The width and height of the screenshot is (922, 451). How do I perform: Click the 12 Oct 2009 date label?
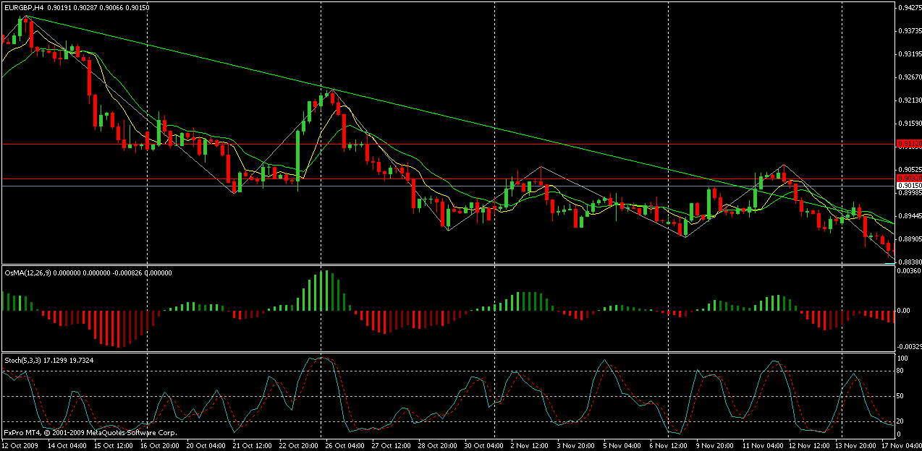click(x=22, y=445)
